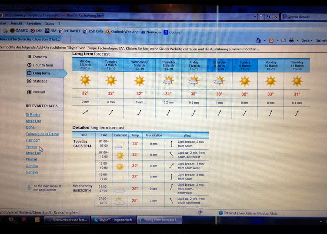
Task: Open the OSK favorites bookmark
Action: tap(37, 30)
